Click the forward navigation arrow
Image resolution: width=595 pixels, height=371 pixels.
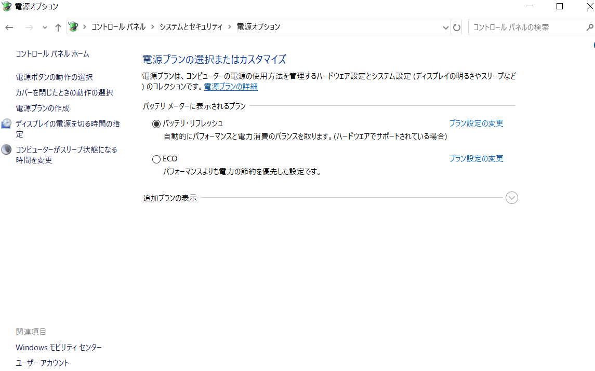click(29, 28)
